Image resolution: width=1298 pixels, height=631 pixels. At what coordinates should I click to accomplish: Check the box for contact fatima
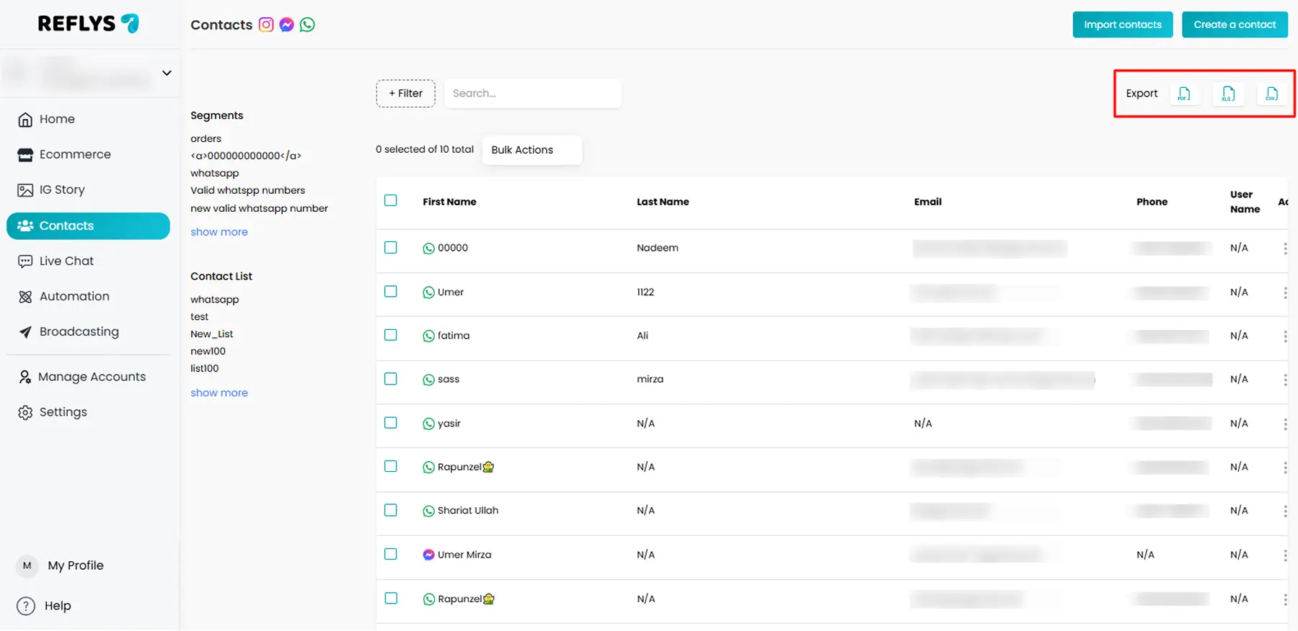(391, 335)
